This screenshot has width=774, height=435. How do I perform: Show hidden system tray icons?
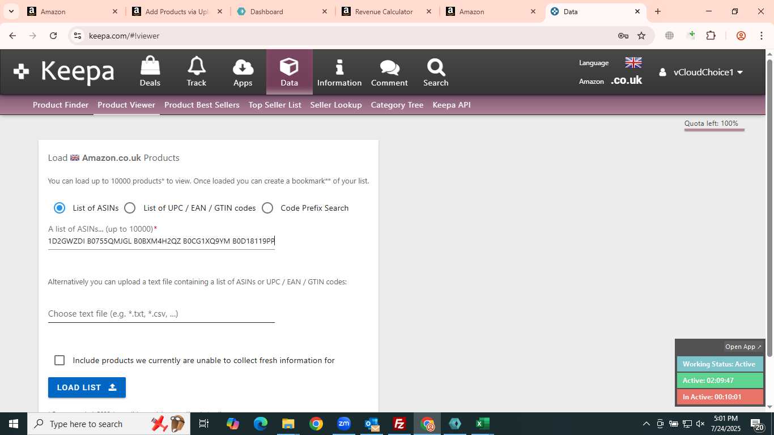pos(646,424)
